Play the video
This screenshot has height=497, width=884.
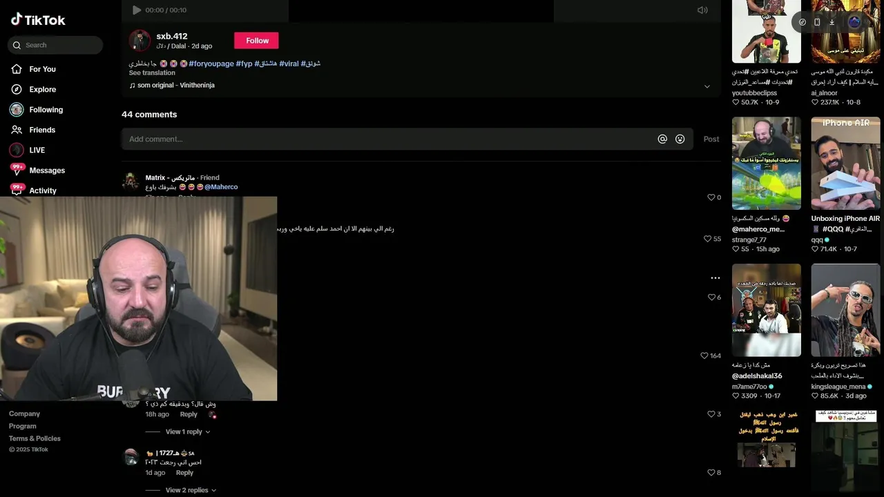[136, 10]
